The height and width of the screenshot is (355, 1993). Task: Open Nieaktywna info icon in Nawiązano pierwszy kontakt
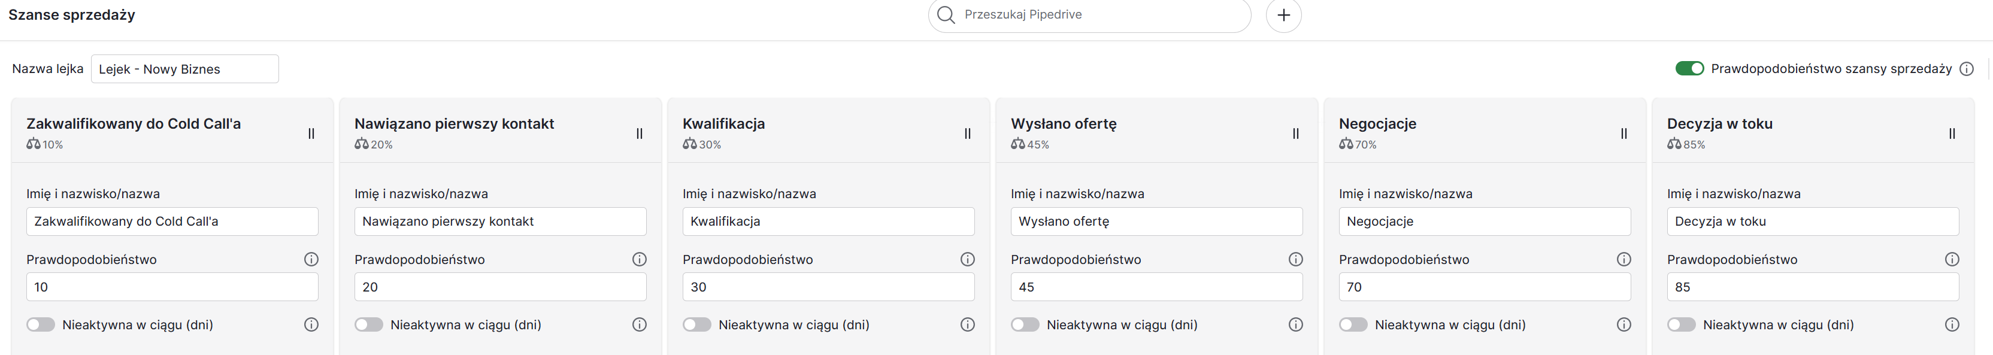639,325
